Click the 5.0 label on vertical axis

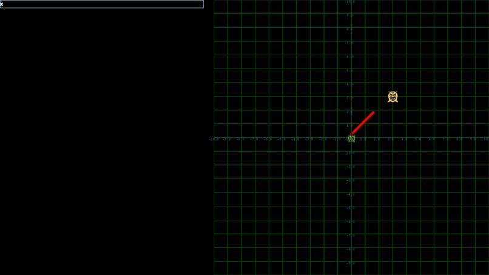click(349, 70)
